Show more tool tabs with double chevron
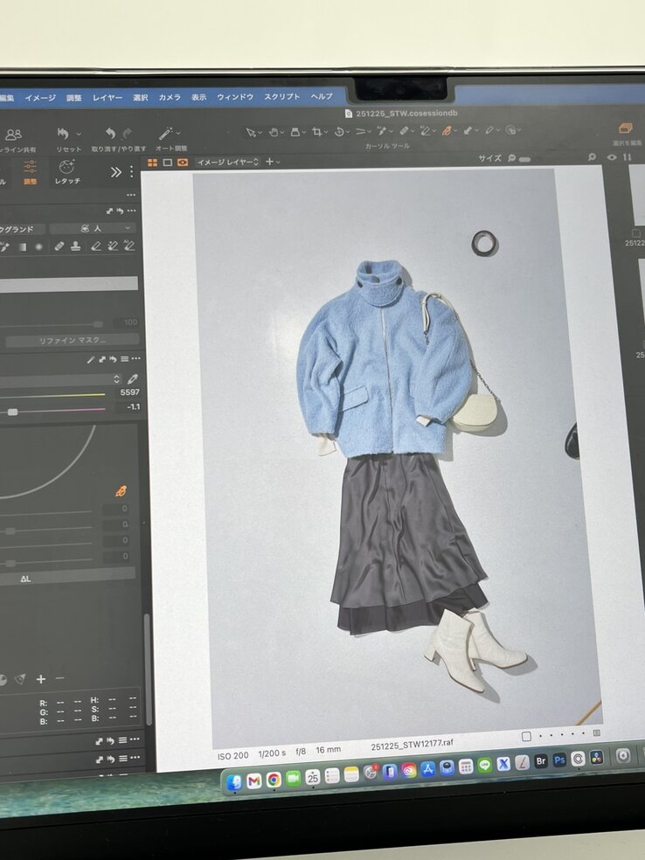 click(x=115, y=172)
